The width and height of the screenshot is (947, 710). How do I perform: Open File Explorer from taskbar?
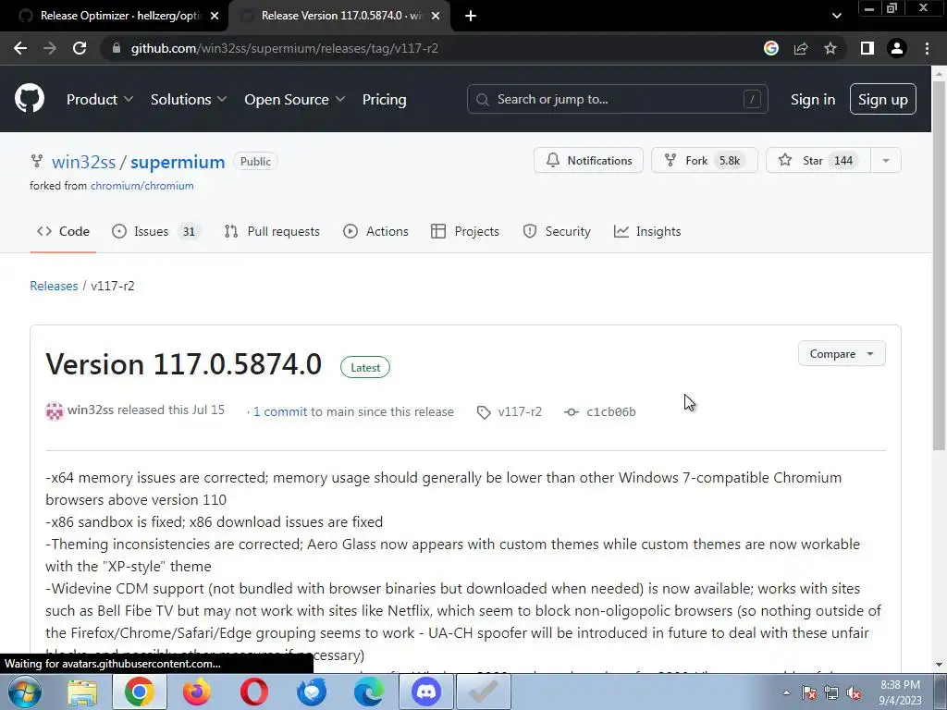pyautogui.click(x=82, y=692)
